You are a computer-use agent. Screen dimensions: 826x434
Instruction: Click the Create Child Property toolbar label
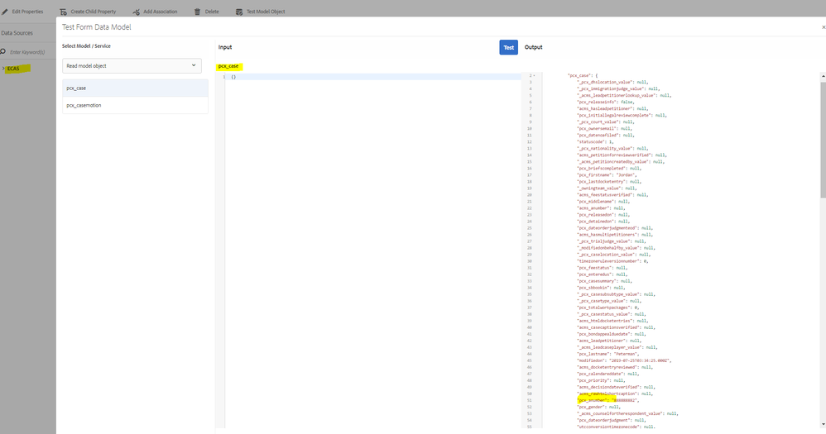click(x=94, y=12)
